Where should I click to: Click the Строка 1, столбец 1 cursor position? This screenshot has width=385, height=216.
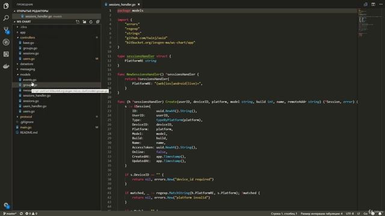pyautogui.click(x=284, y=214)
